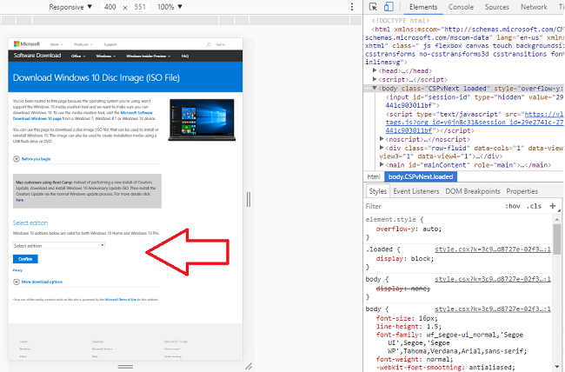This screenshot has width=565, height=372.
Task: Click the Confirm button
Action: pyautogui.click(x=25, y=259)
